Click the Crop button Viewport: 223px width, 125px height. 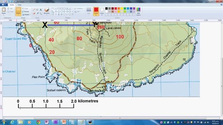[25, 9]
